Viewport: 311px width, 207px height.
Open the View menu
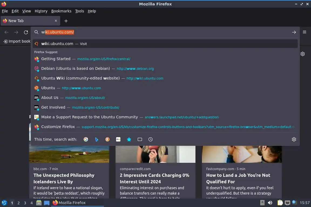(x=26, y=11)
